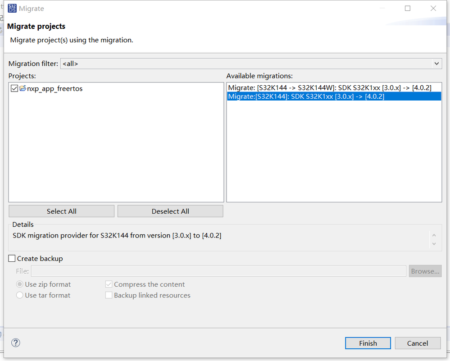Select the highlighted S32K144 SDK migration entry
450x361 pixels.
click(333, 96)
